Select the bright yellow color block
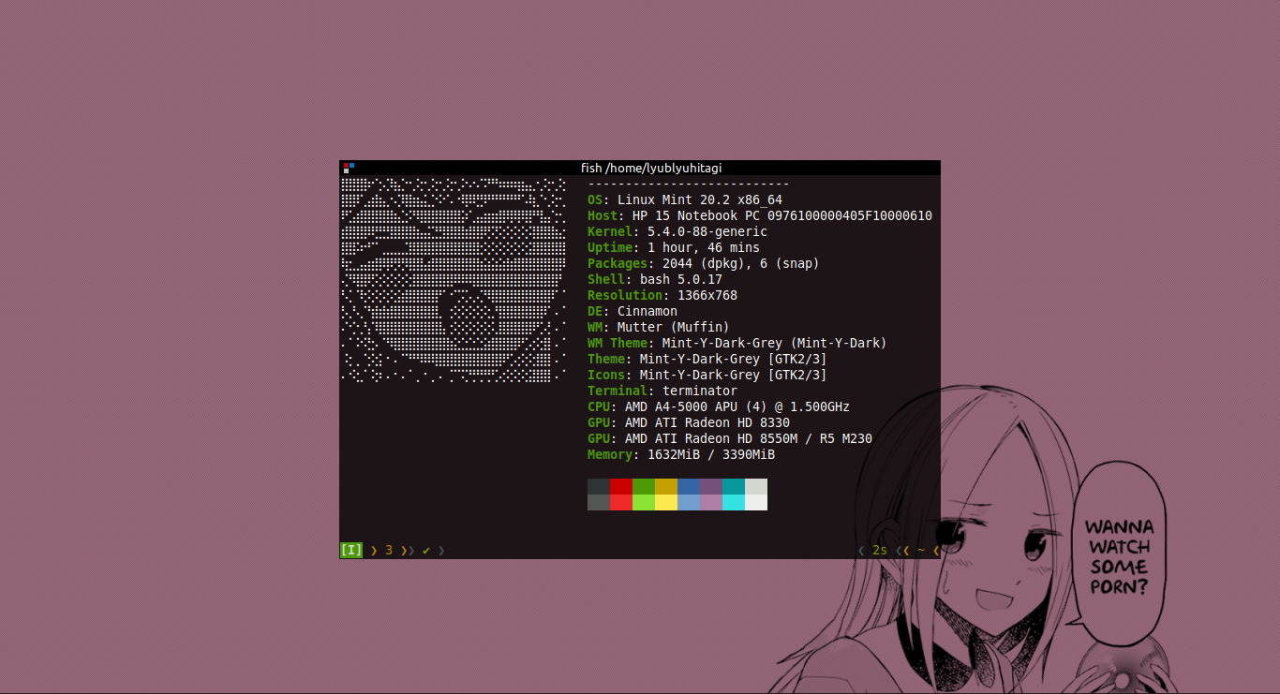The height and width of the screenshot is (694, 1280). (666, 502)
